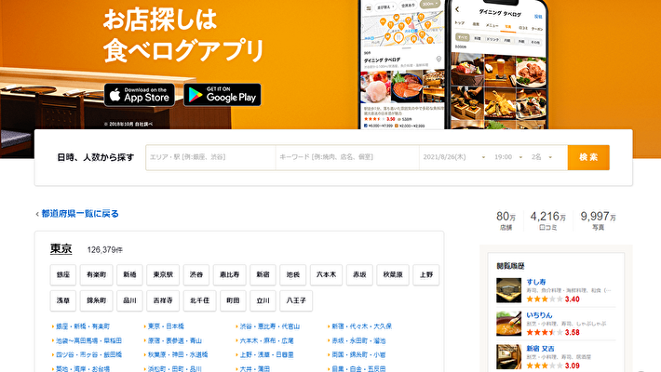Screen dimensions: 661x372
Task: Open the 赤坂・永田町・溜池 area link
Action: click(358, 340)
